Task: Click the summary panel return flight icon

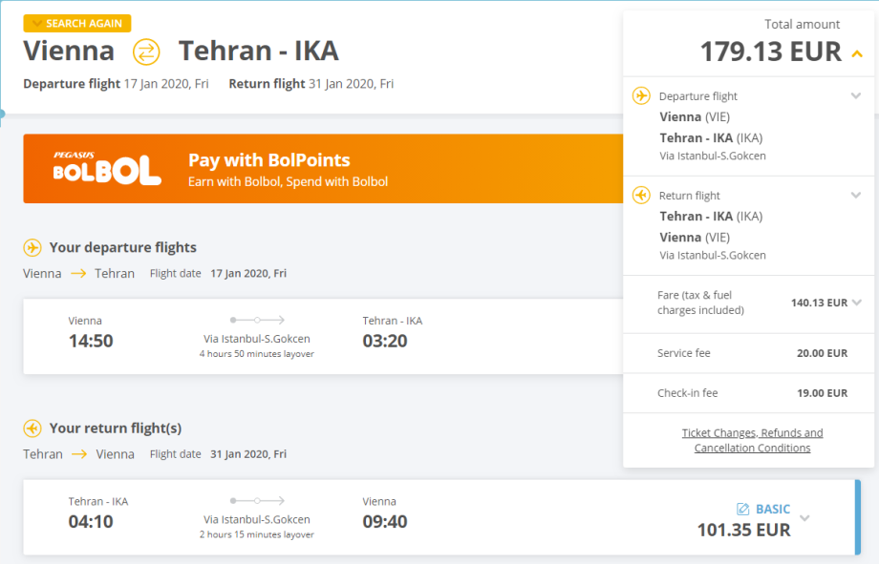Action: tap(642, 196)
